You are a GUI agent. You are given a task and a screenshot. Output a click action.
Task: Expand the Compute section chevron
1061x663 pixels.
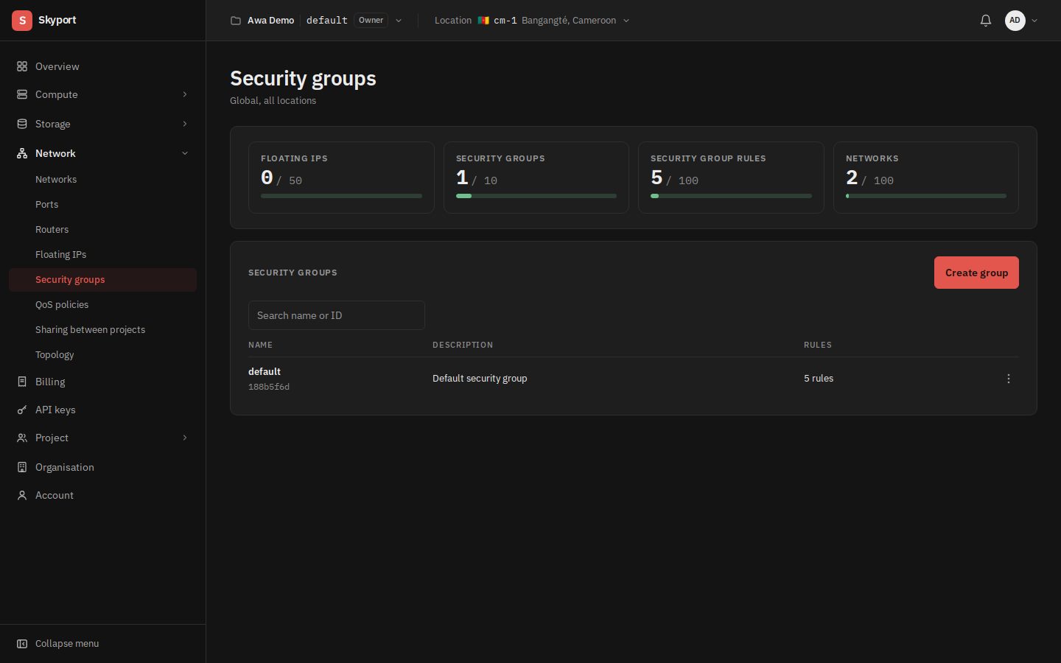pos(185,94)
